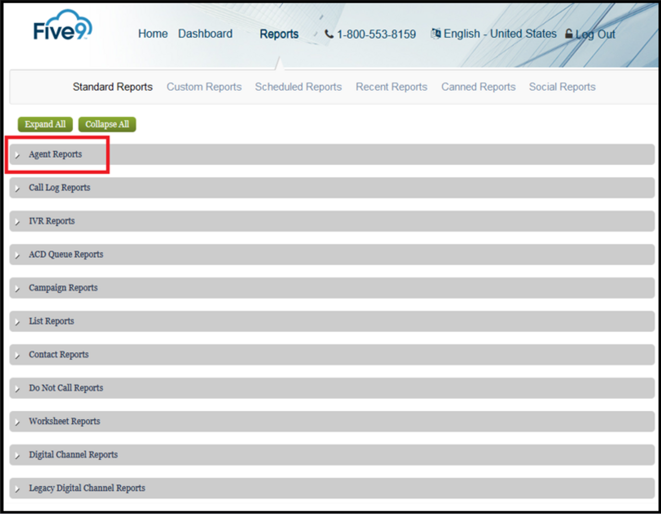661x514 pixels.
Task: Select the Reports menu
Action: click(279, 34)
